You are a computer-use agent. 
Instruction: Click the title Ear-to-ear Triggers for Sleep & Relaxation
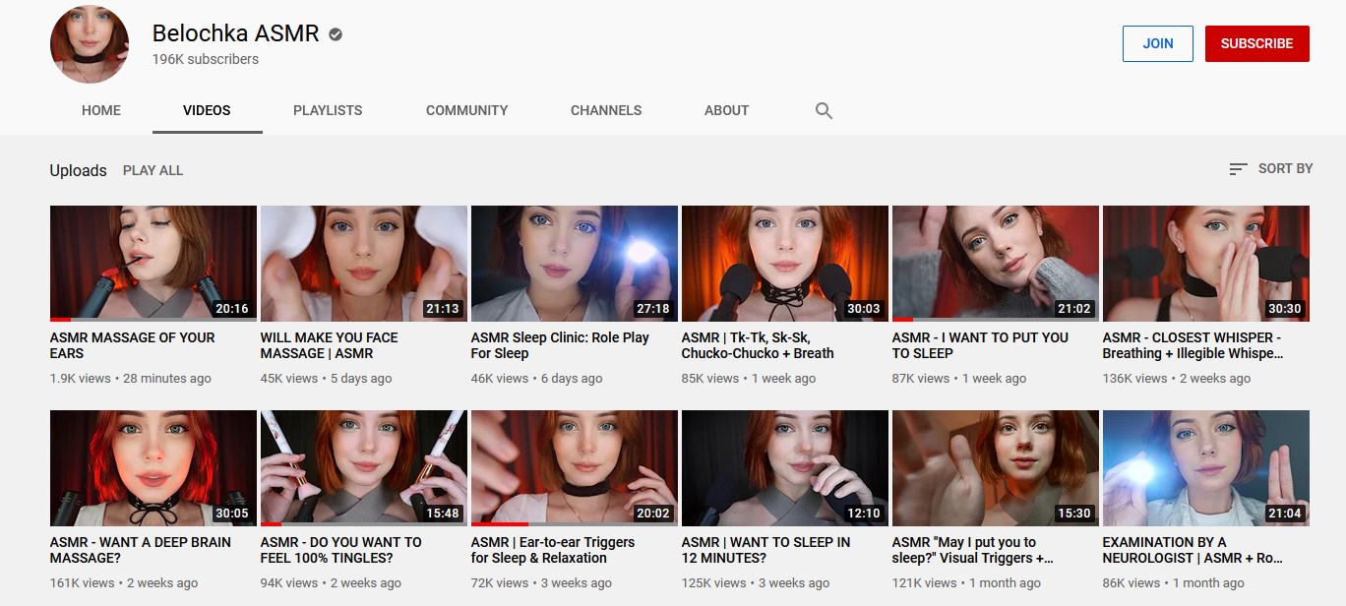553,550
